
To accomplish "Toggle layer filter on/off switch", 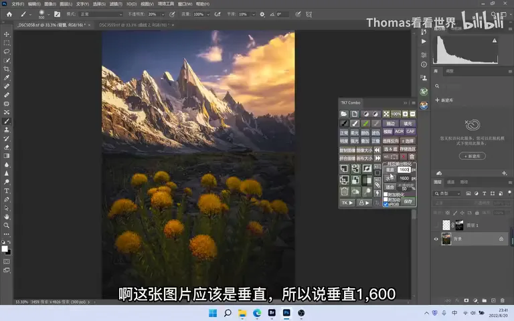I will point(509,193).
